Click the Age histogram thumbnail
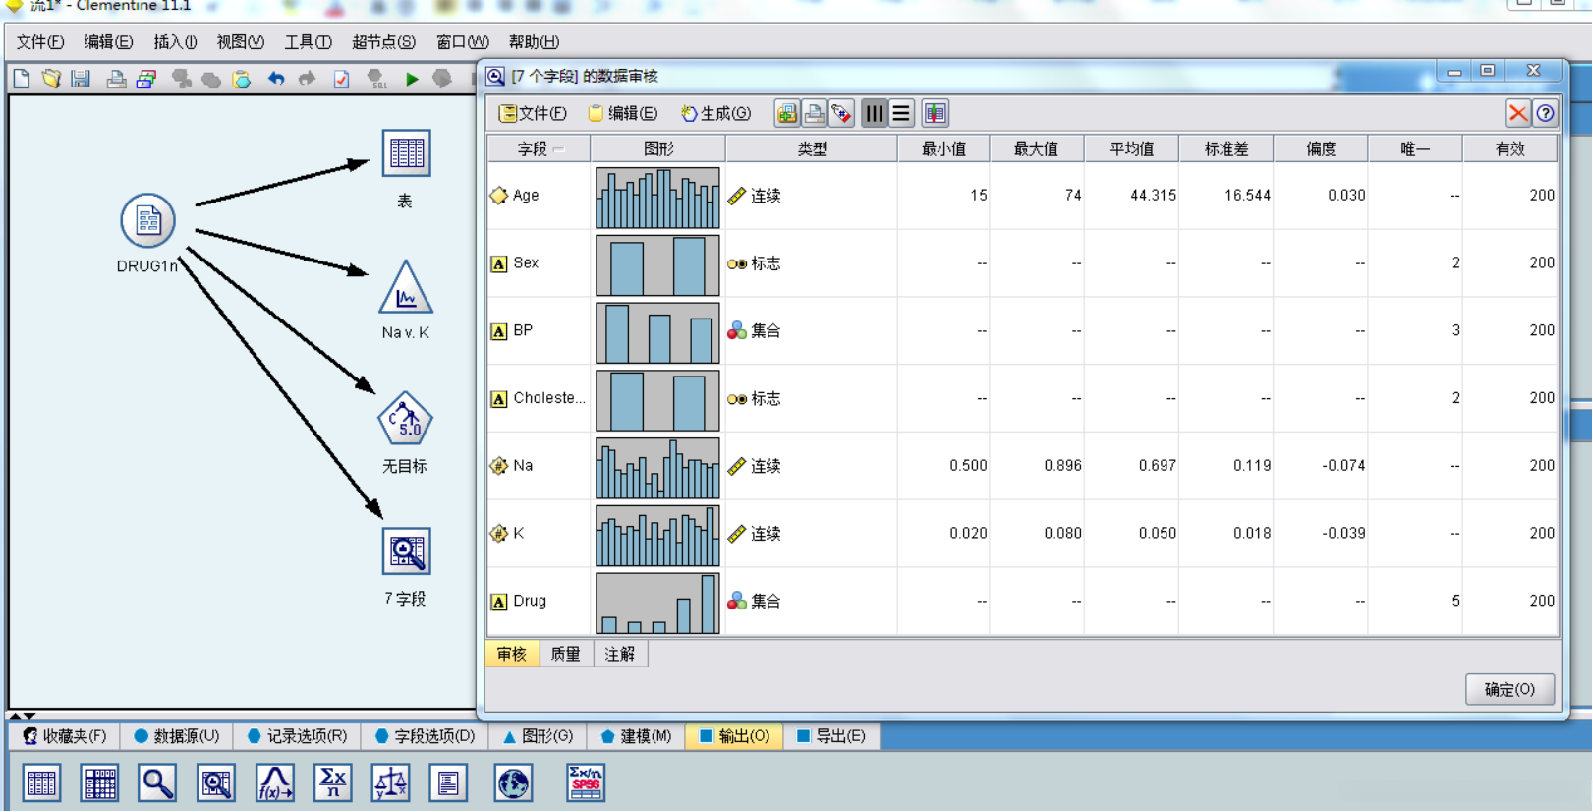This screenshot has width=1593, height=812. (657, 198)
